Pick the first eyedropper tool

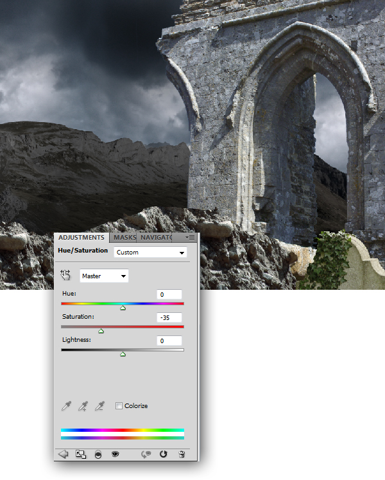tap(65, 405)
